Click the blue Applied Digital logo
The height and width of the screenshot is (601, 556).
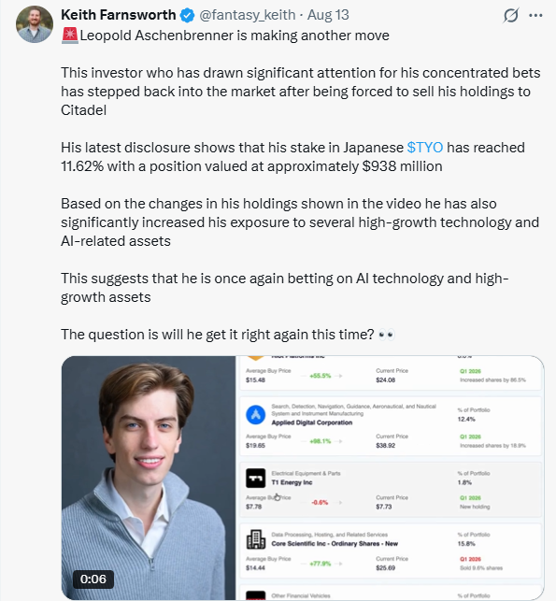click(256, 415)
